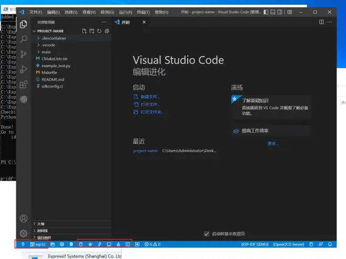The width and height of the screenshot is (346, 259).
Task: Open the 帮助(H) menu
Action: pyautogui.click(x=161, y=12)
